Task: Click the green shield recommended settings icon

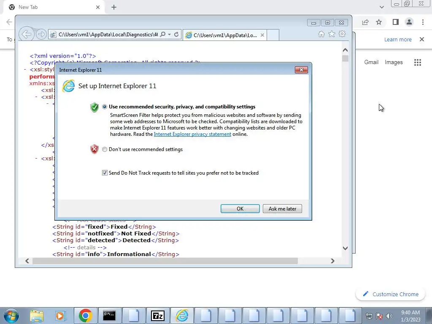Action: [x=94, y=107]
